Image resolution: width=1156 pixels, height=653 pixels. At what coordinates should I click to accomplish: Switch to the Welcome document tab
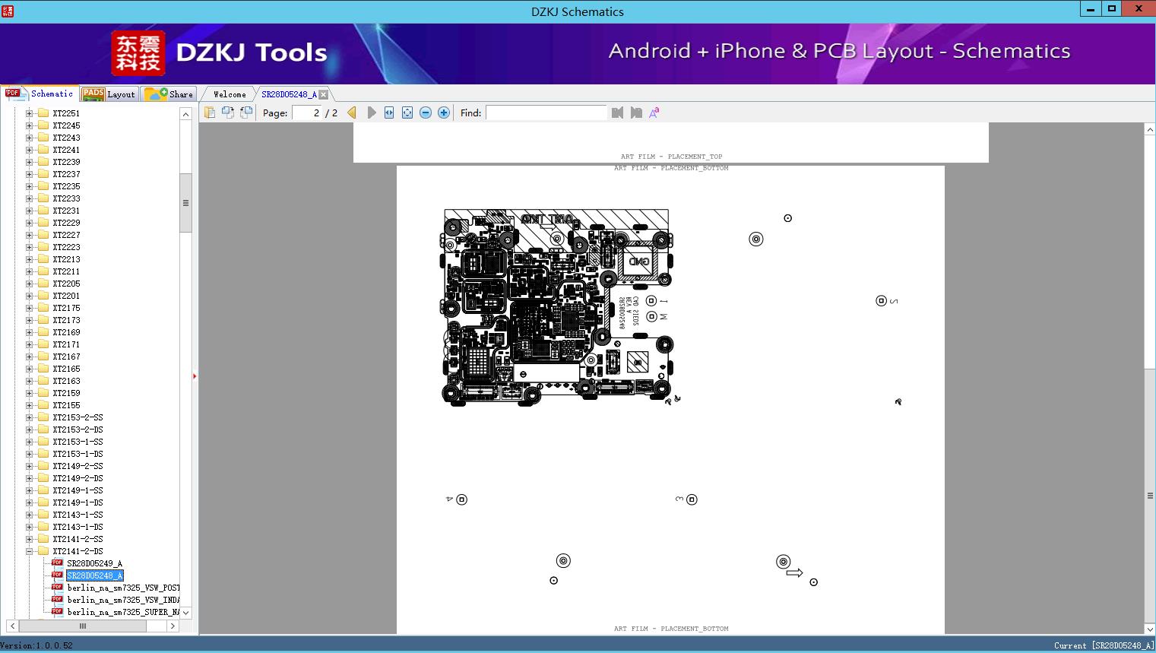coord(230,94)
